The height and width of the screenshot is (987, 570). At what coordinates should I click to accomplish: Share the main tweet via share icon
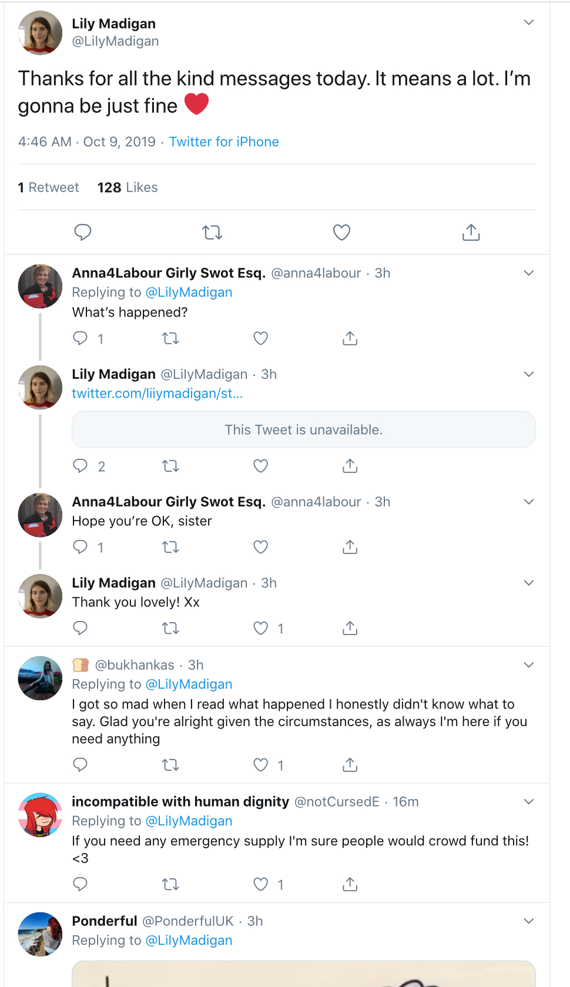(471, 233)
